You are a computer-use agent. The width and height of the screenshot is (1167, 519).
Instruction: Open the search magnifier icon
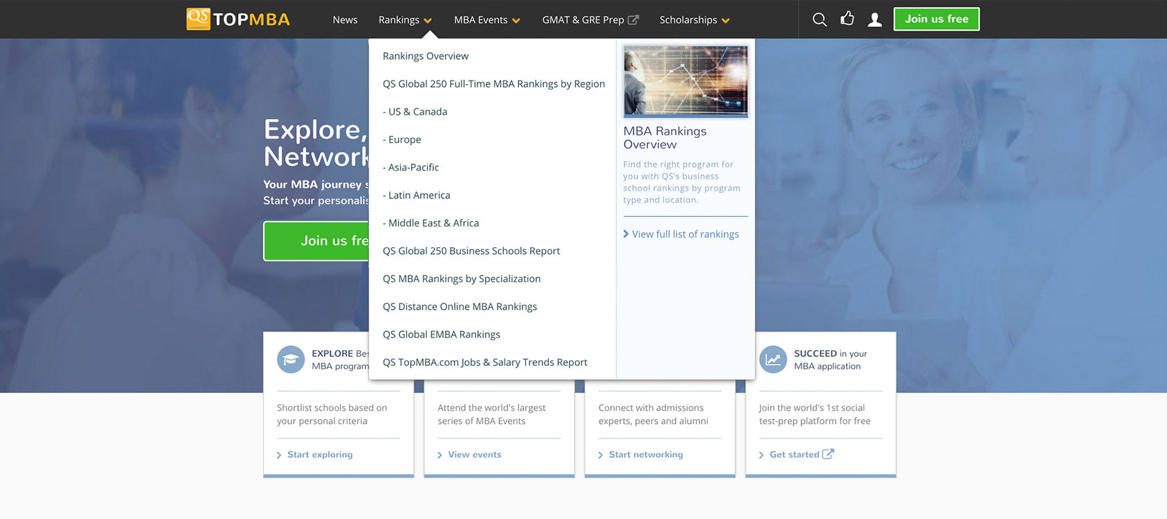click(819, 19)
